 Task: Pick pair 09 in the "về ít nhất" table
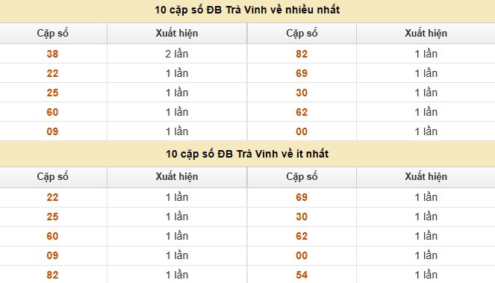[52, 255]
